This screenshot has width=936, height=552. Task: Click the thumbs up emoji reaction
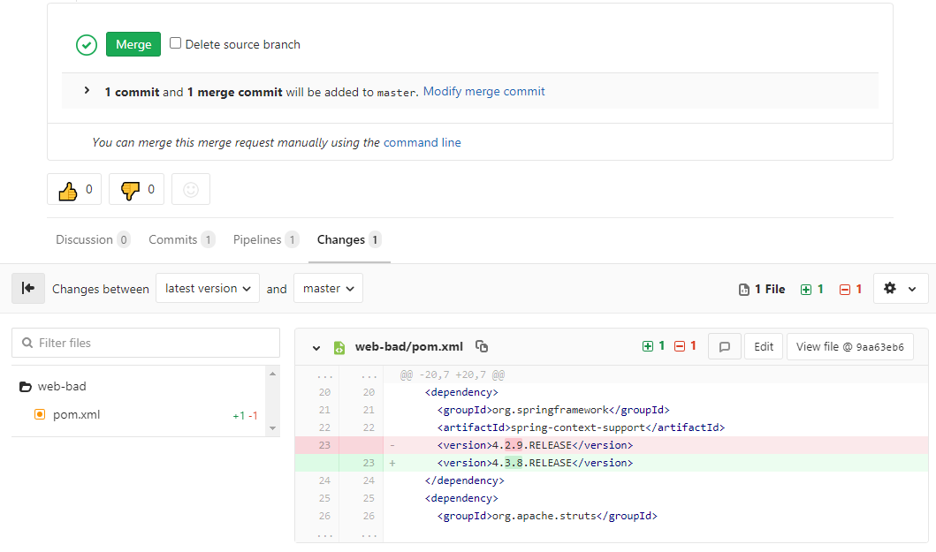tap(74, 190)
